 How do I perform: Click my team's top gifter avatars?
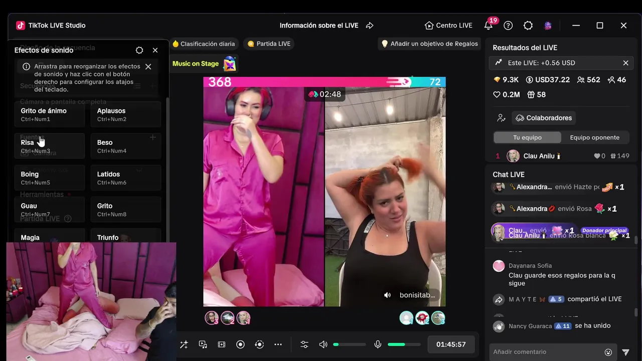[227, 318]
